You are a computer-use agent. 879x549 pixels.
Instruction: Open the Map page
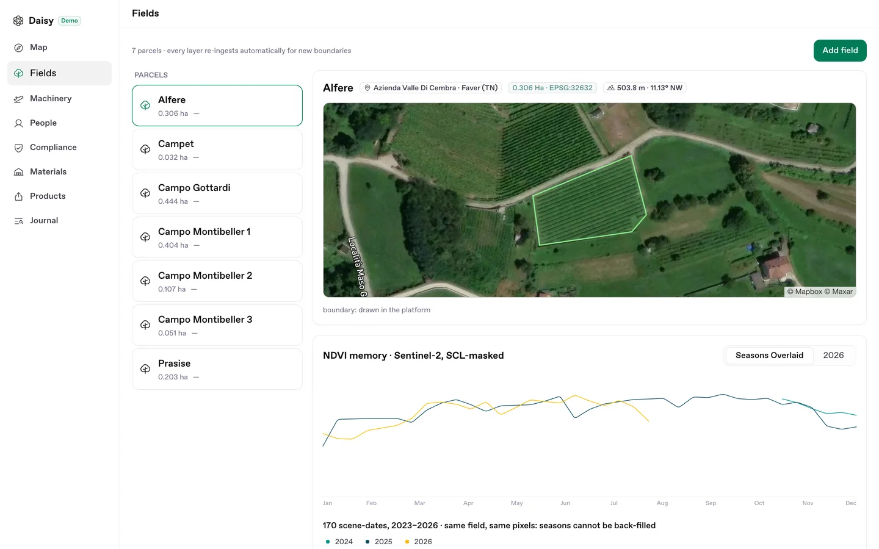tap(59, 48)
